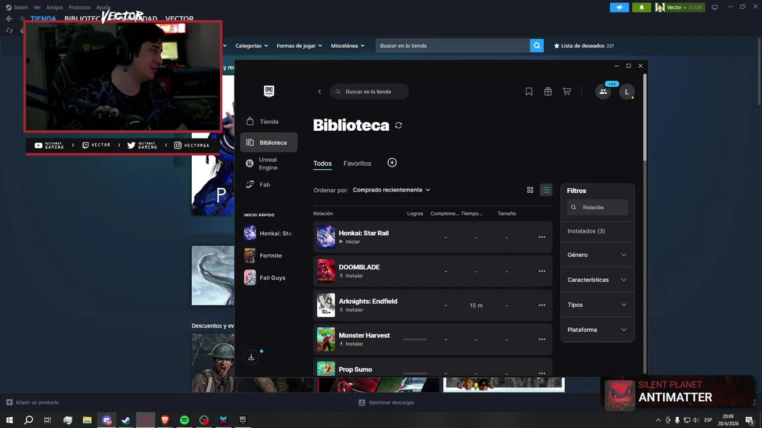Open Spotify from the taskbar
This screenshot has height=428, width=762.
coord(185,420)
